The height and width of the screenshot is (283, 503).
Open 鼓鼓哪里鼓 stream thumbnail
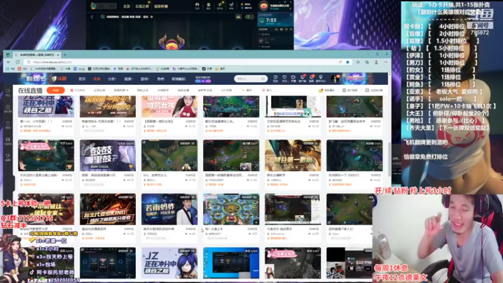108,155
